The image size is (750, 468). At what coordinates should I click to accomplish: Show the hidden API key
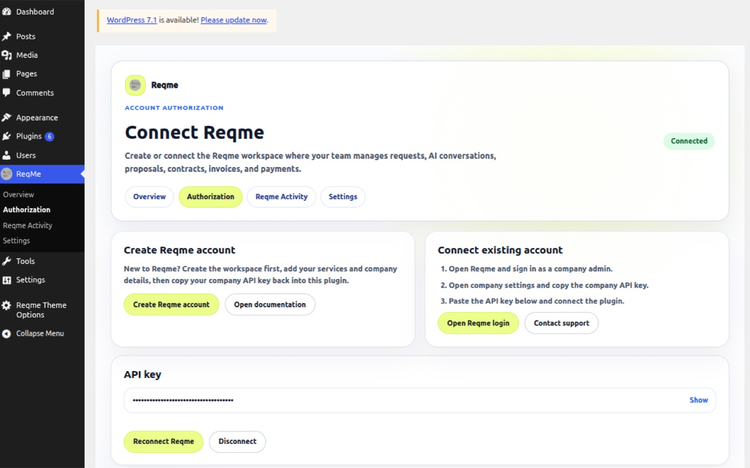click(699, 400)
